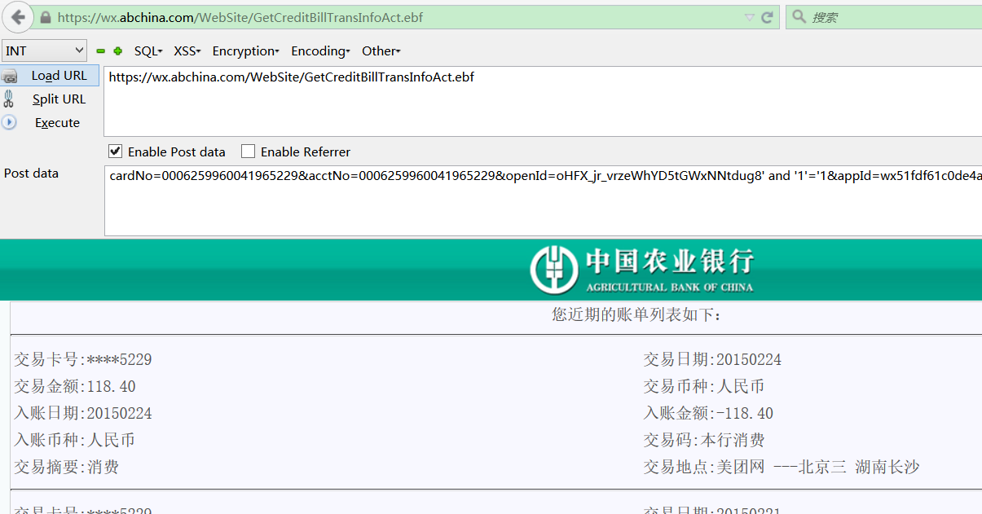
Task: Click the search magnifier icon
Action: [799, 16]
